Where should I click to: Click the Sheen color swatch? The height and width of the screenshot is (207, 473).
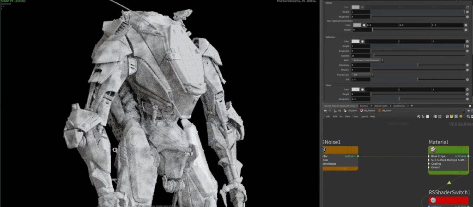tap(356, 89)
